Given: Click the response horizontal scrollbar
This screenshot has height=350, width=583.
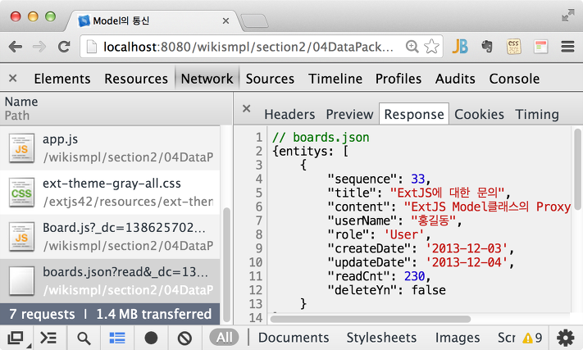Looking at the screenshot, I should 371,319.
